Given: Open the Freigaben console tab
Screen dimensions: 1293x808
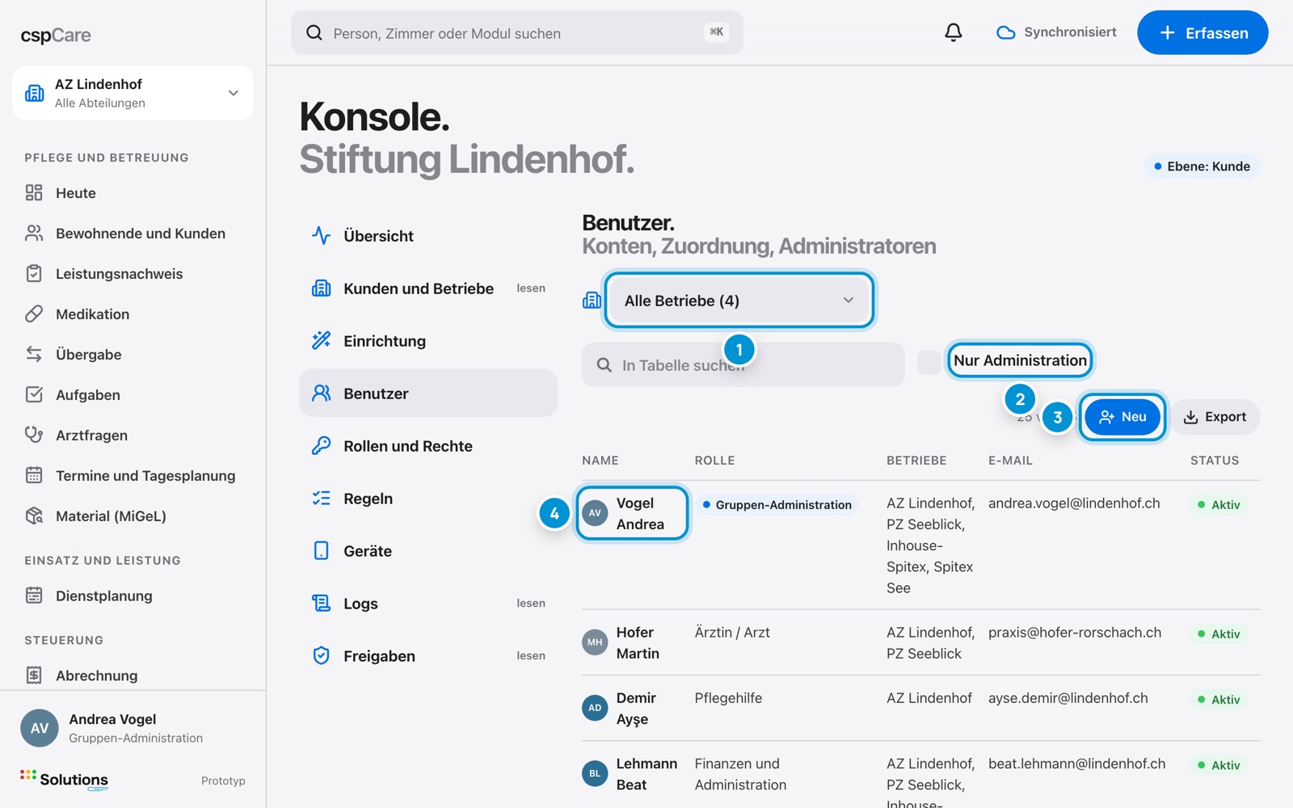Looking at the screenshot, I should coord(428,656).
